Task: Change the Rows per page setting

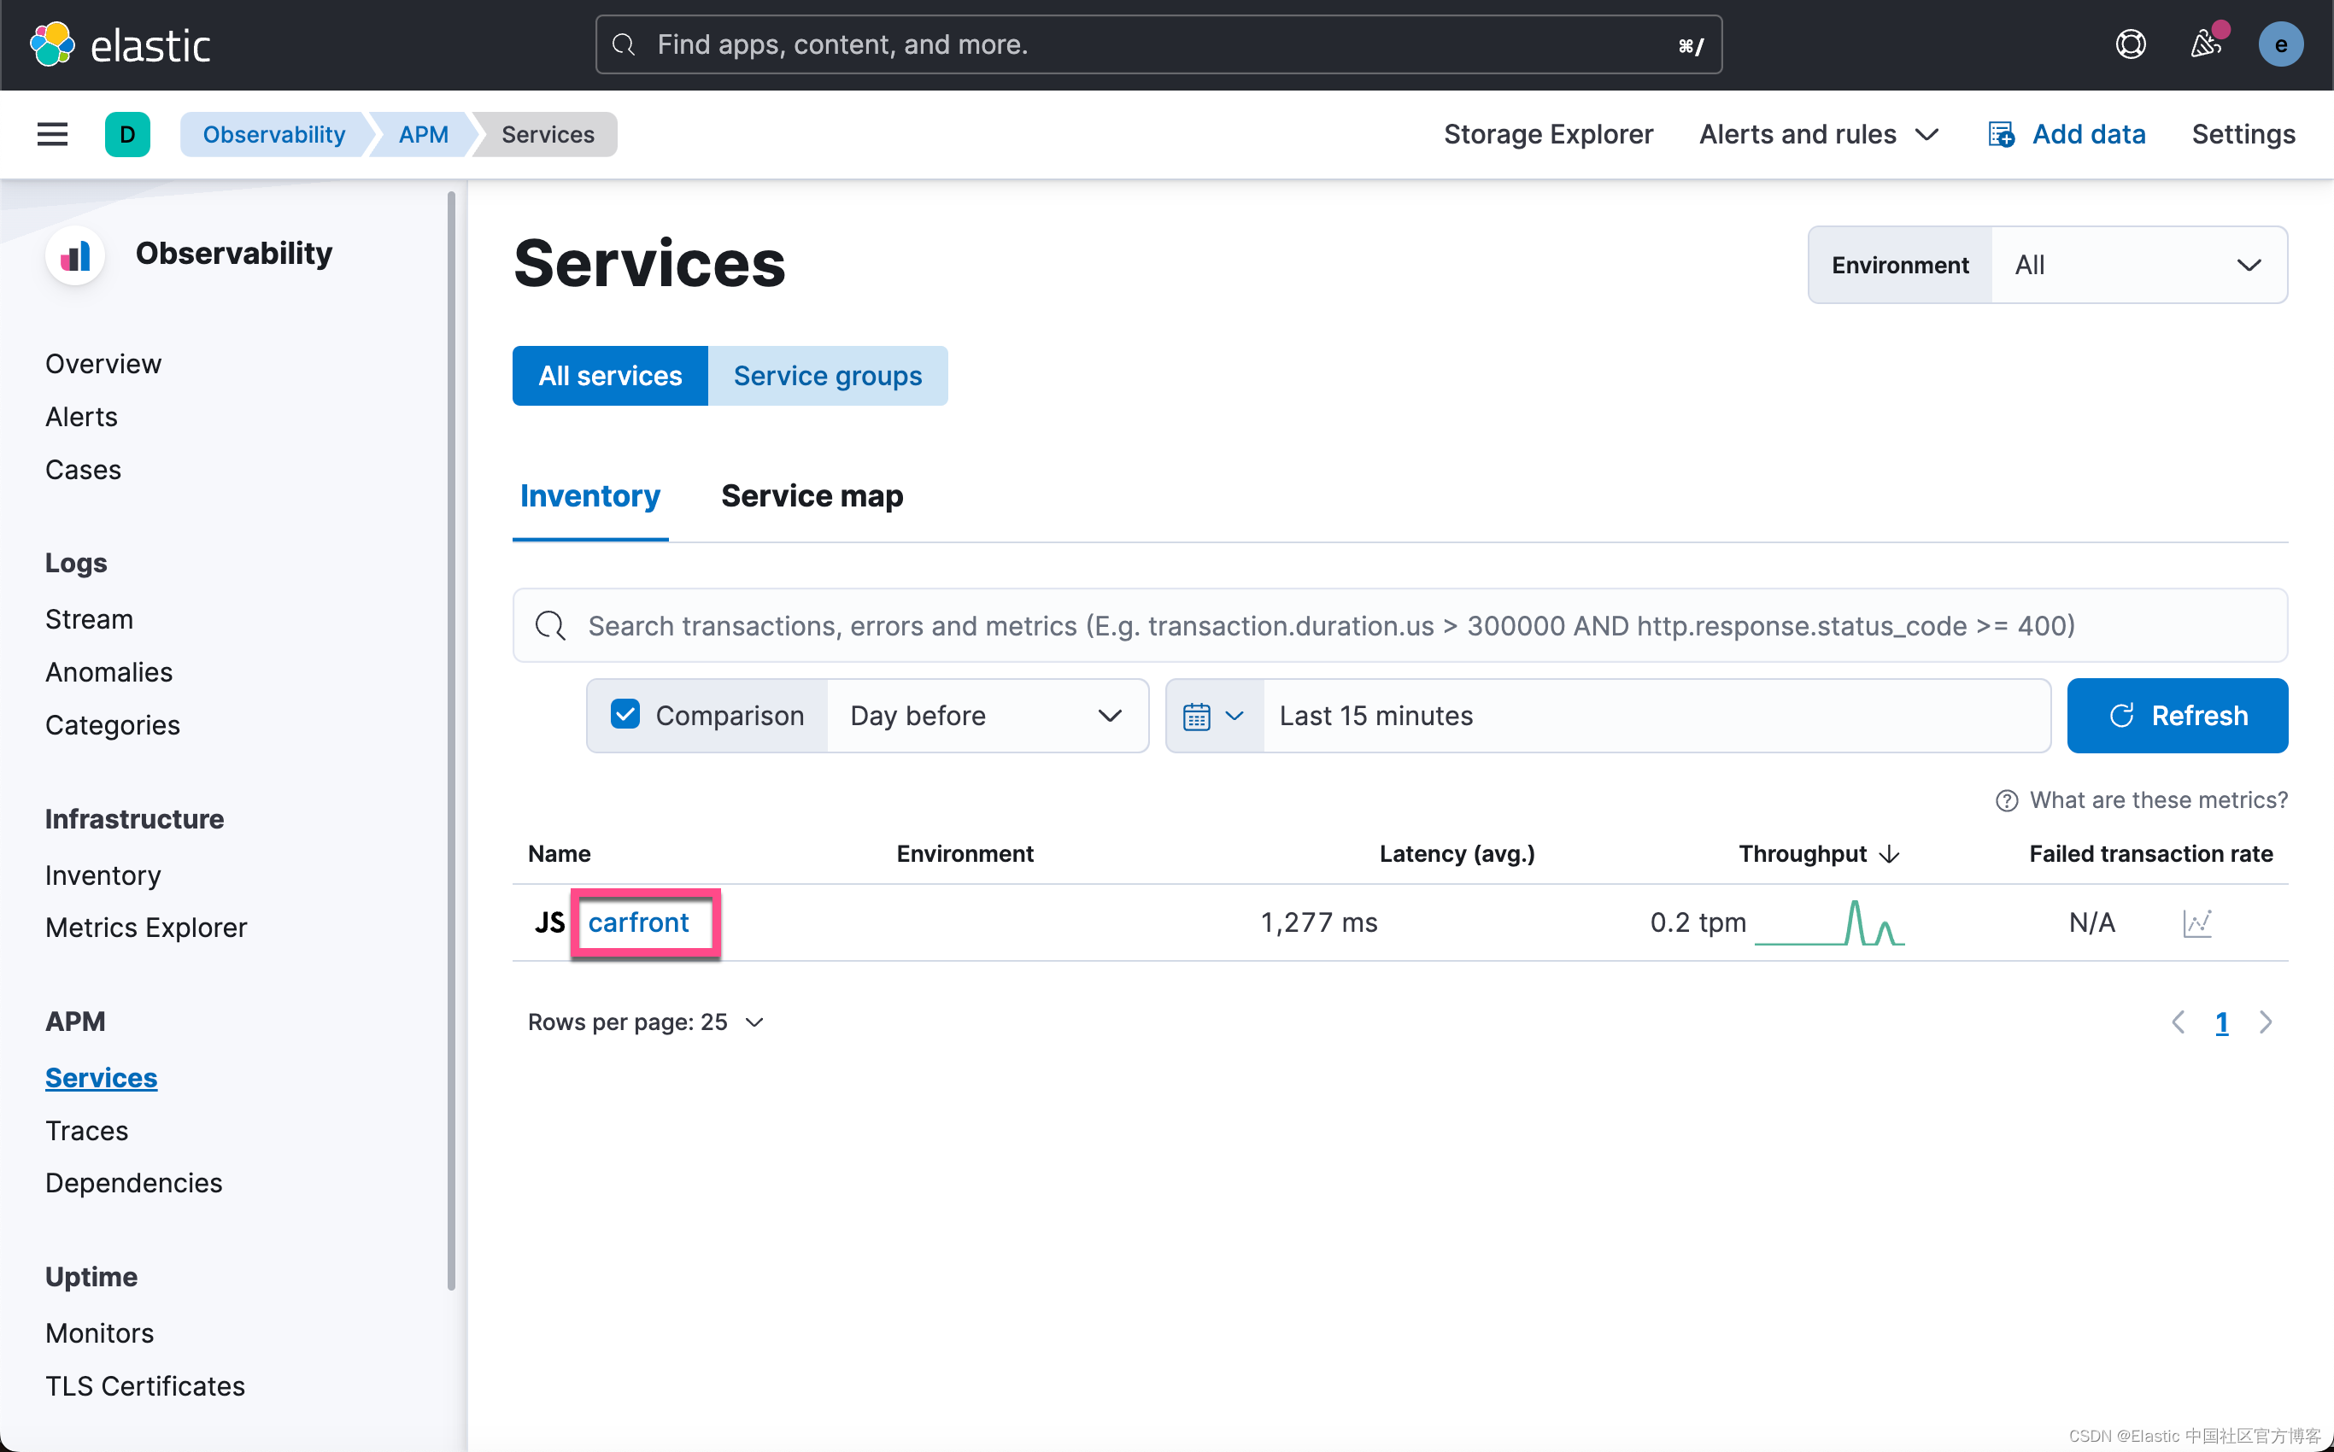Action: pyautogui.click(x=646, y=1022)
